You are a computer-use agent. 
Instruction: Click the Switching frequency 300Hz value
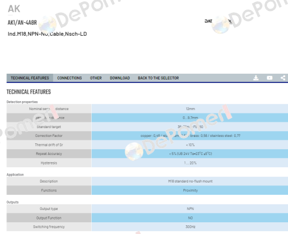pyautogui.click(x=190, y=227)
